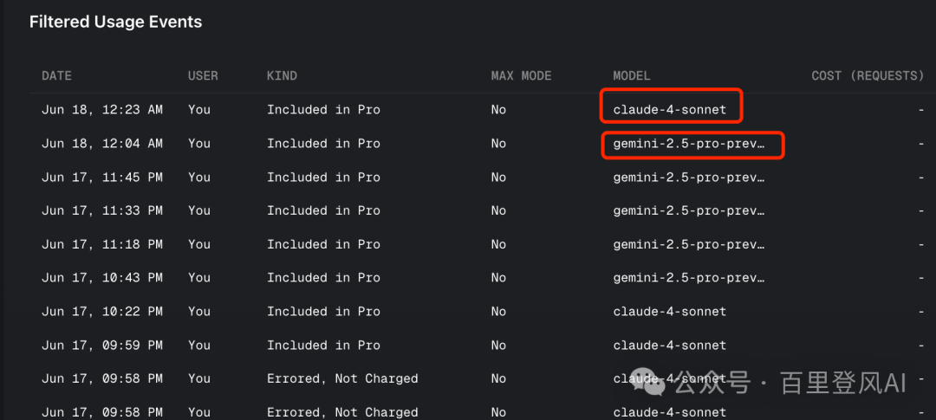Viewport: 936px width, 420px height.
Task: Open the Jun 17, 11:45 PM event row
Action: 483,178
